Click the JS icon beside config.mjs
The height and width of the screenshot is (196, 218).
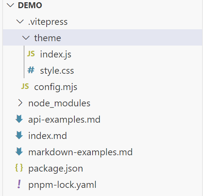click(25, 86)
